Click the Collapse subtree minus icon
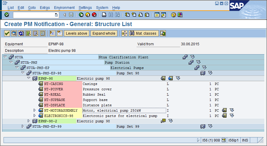Image resolution: width=267 pixels, height=146 pixels. coord(60,33)
